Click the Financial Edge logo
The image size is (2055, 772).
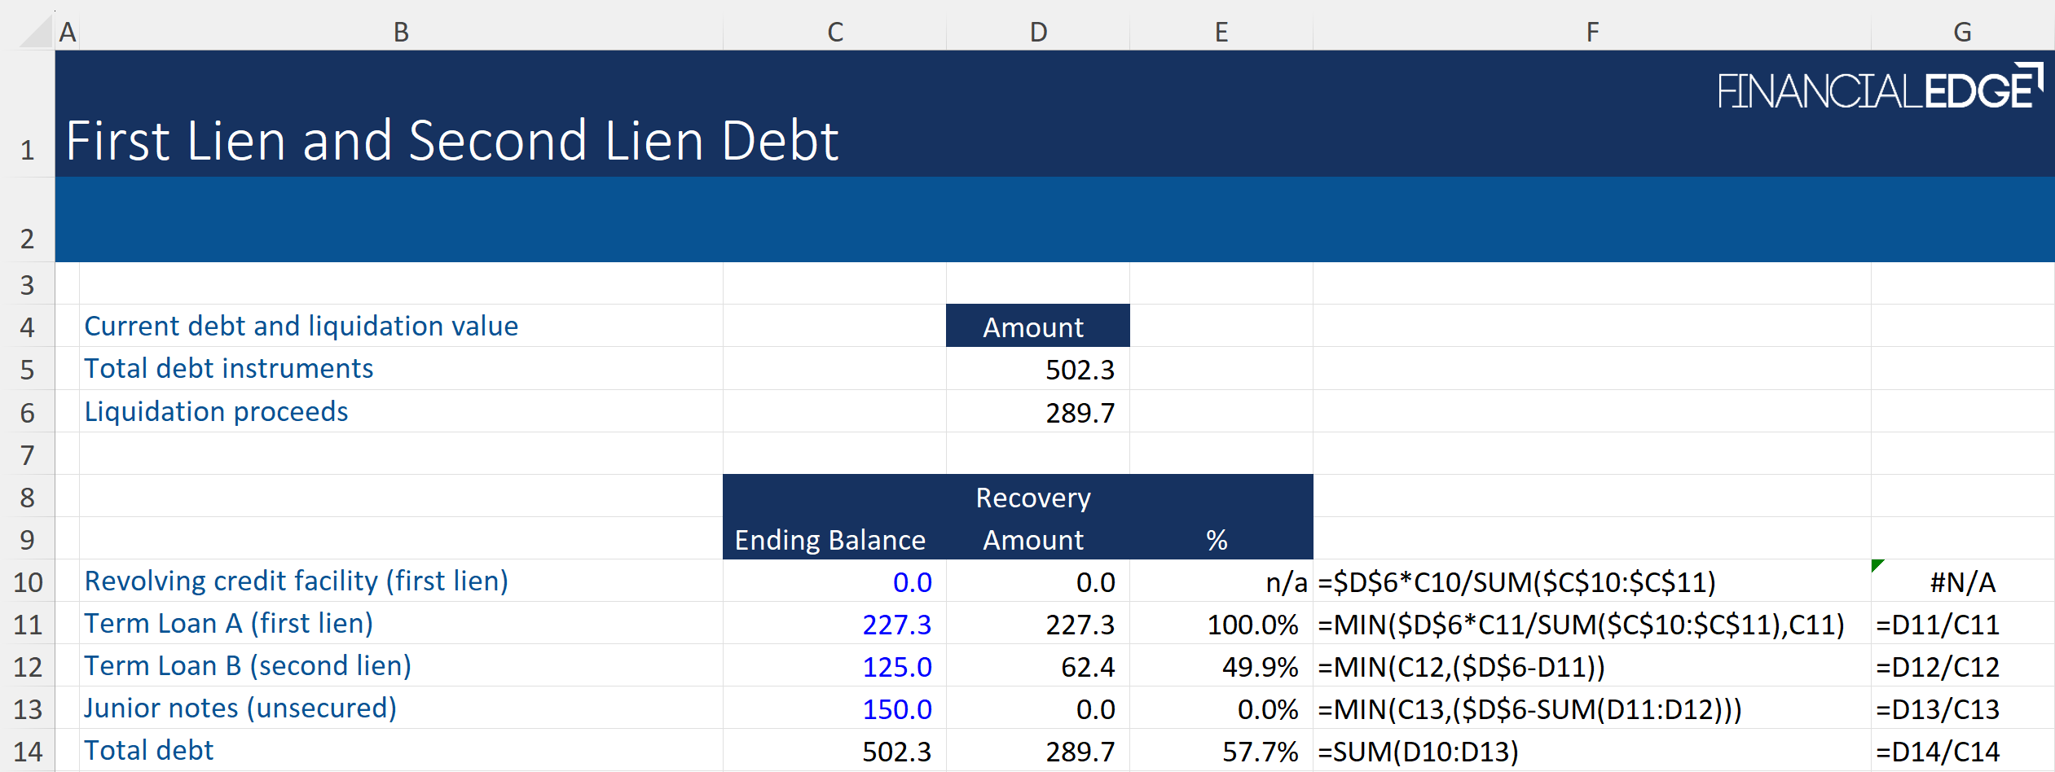coord(1879,90)
